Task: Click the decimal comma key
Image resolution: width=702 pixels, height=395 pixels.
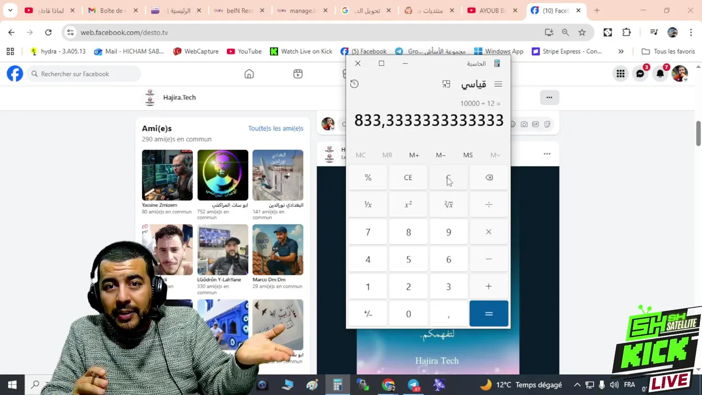Action: click(x=449, y=314)
